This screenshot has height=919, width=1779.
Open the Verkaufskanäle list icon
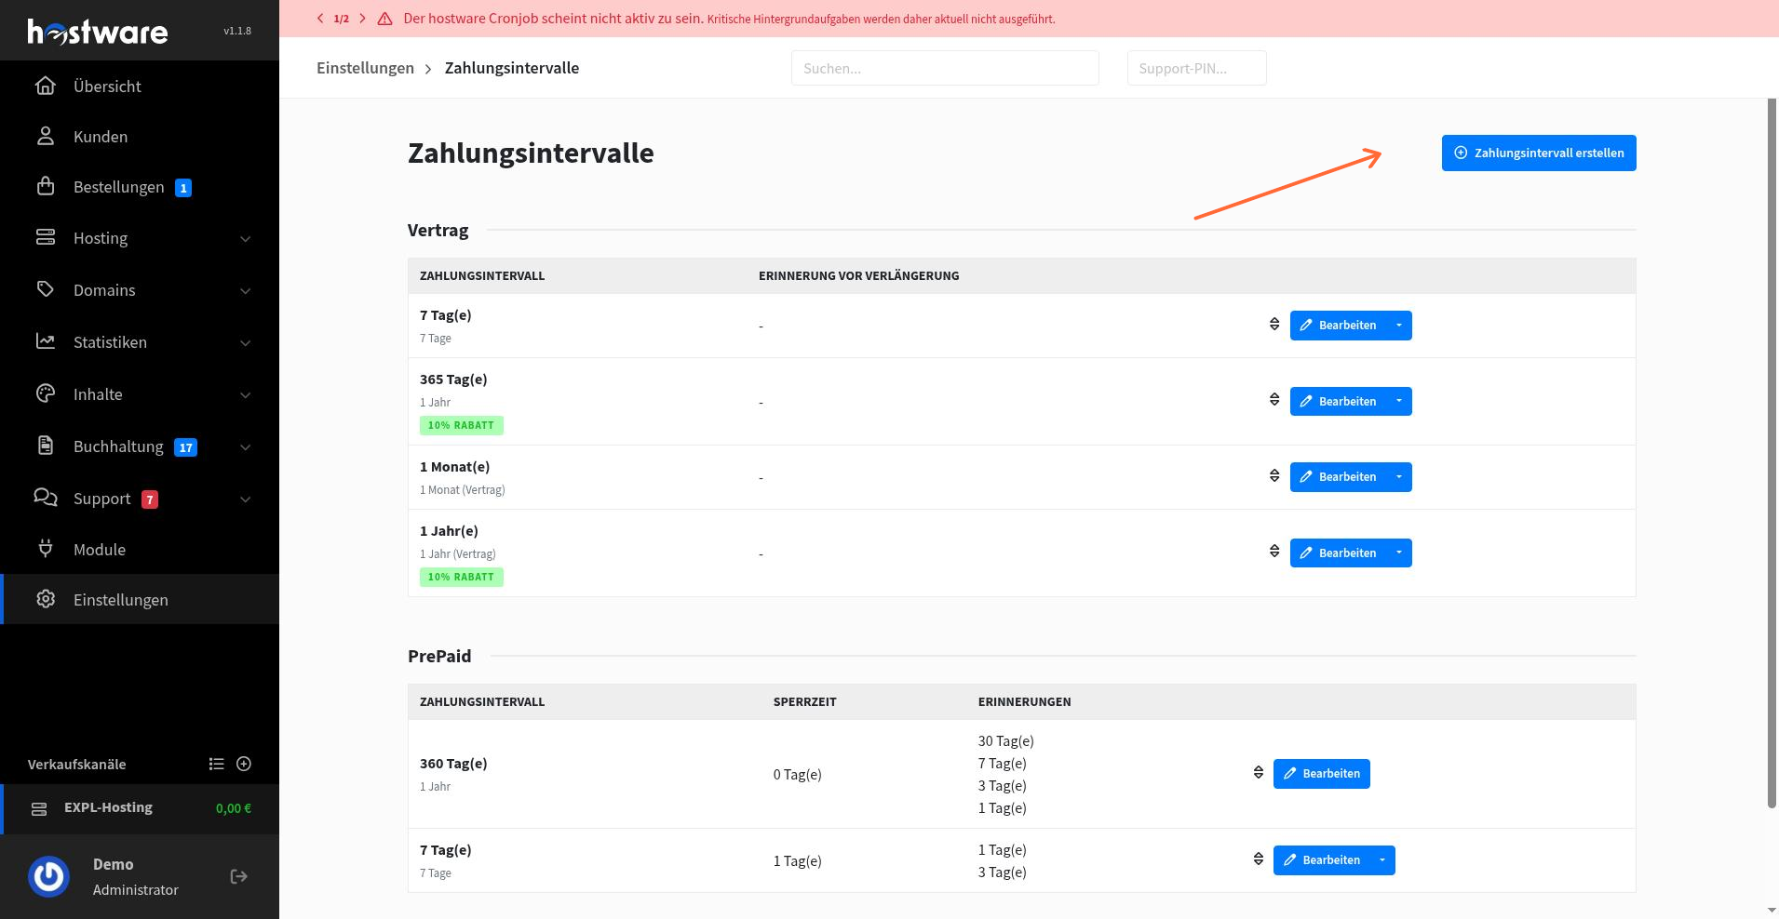point(217,764)
